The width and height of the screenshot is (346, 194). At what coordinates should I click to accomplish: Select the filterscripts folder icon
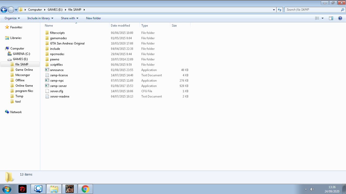click(47, 33)
